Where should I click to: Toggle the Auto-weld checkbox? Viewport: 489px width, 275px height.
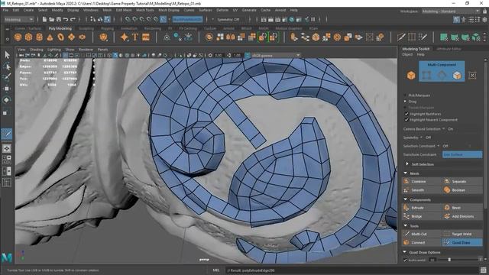click(x=405, y=260)
